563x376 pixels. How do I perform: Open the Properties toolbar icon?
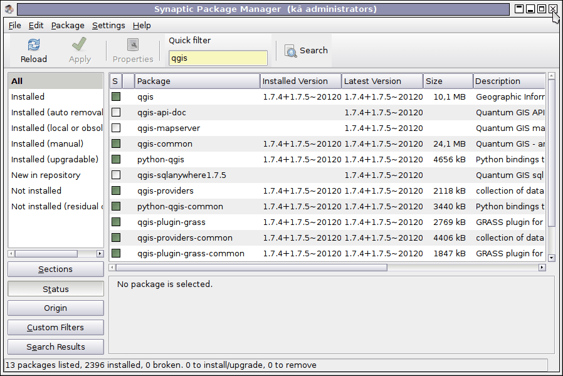[133, 45]
